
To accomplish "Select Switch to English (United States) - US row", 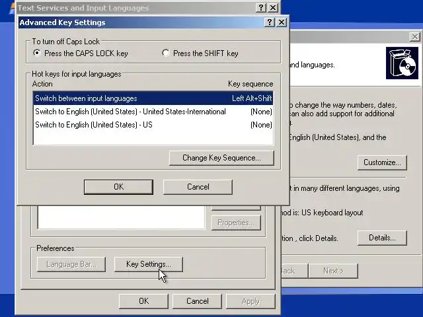I will tap(153, 125).
